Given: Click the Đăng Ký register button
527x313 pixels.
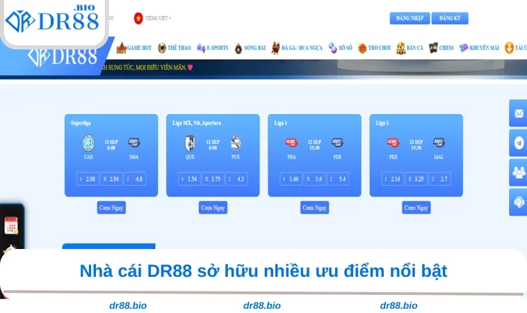Looking at the screenshot, I should click(x=450, y=18).
